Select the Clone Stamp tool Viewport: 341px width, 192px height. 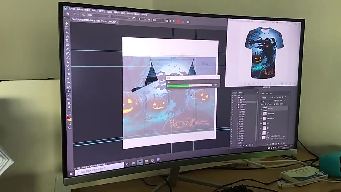click(68, 62)
